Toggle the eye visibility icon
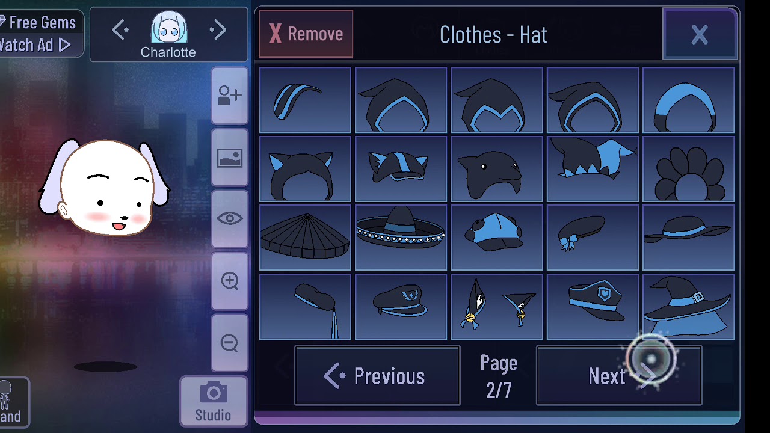 [229, 220]
